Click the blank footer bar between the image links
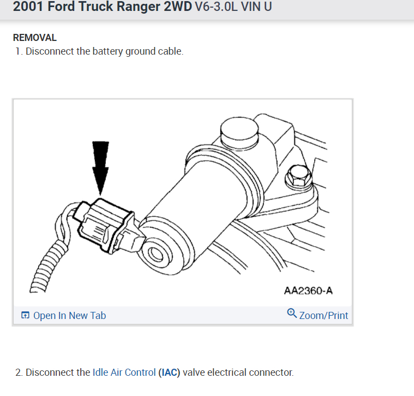The height and width of the screenshot is (396, 414). [196, 315]
